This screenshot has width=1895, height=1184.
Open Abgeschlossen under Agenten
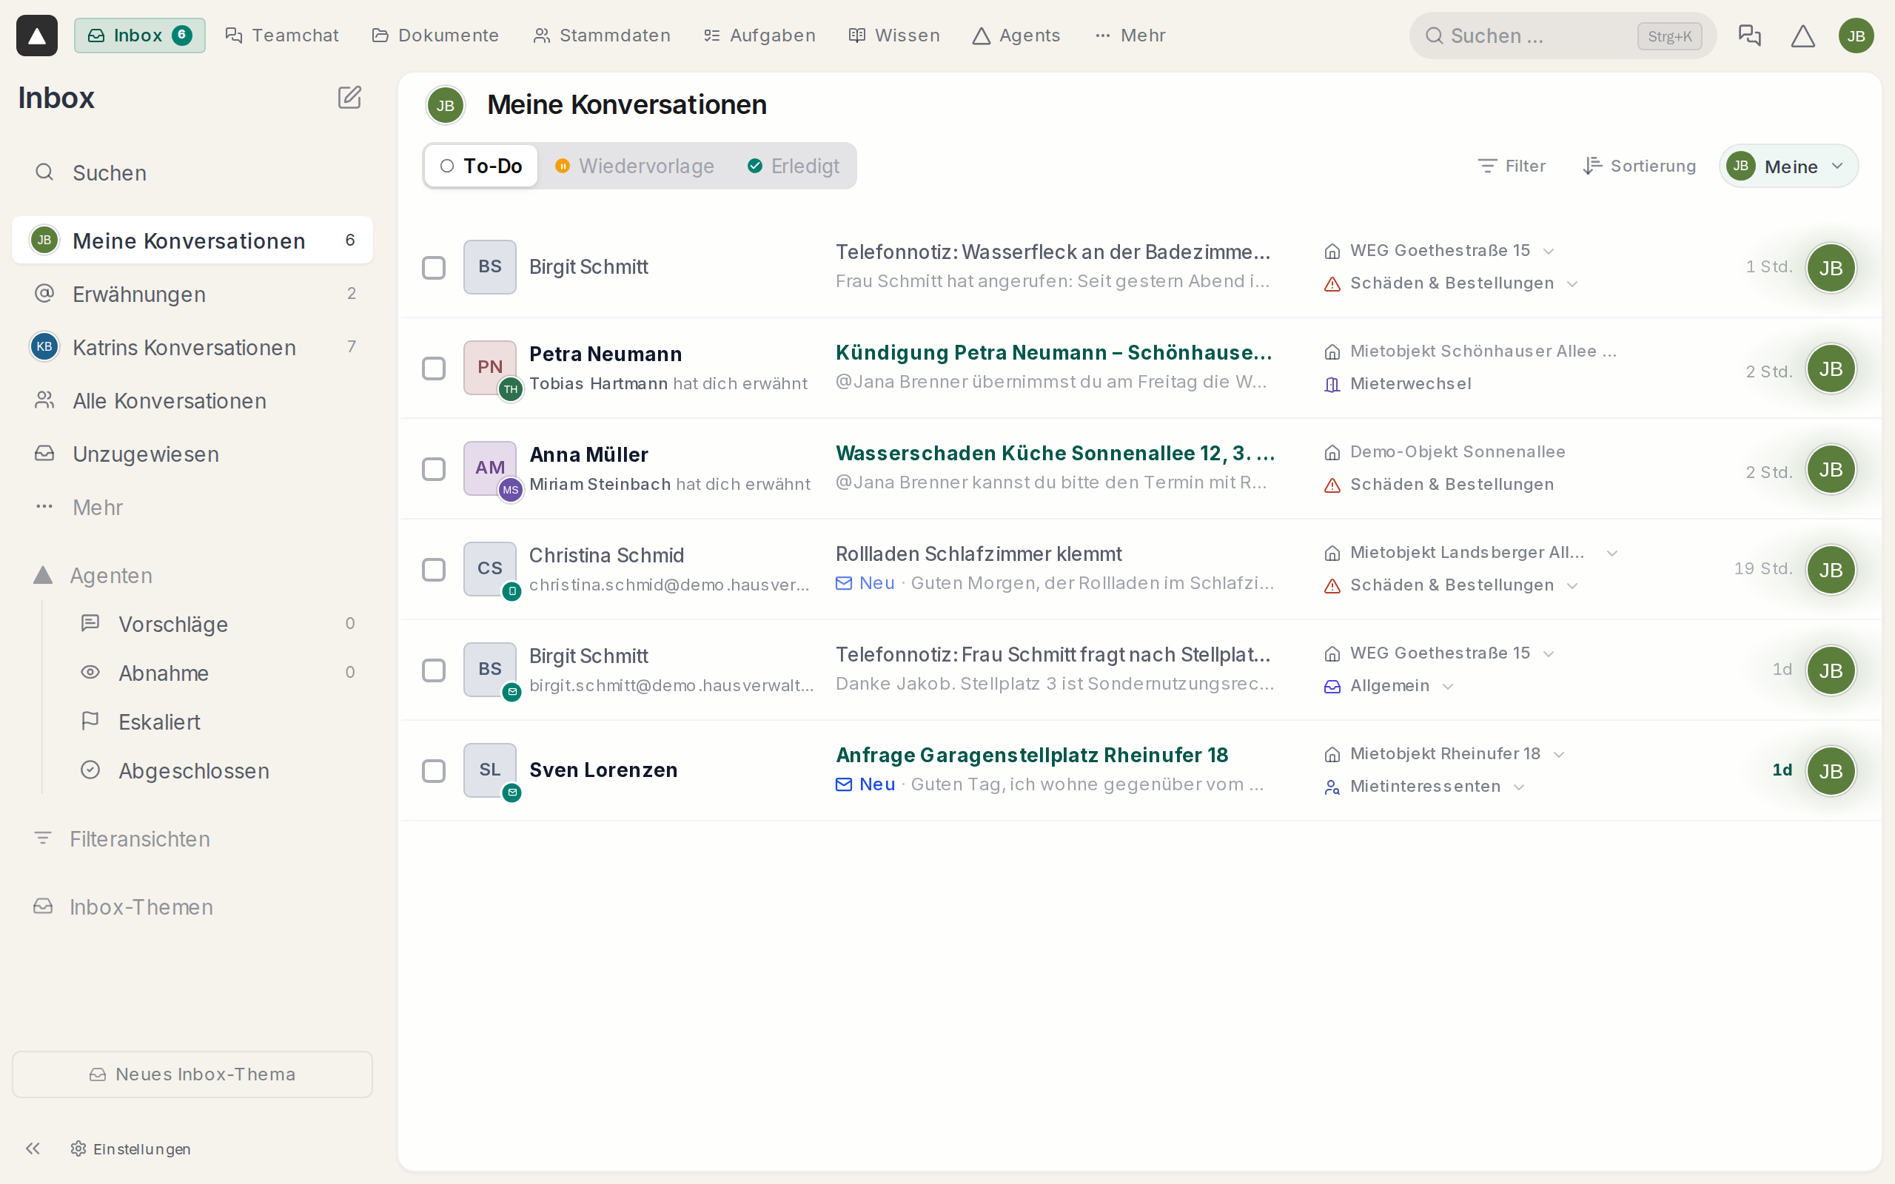218,770
